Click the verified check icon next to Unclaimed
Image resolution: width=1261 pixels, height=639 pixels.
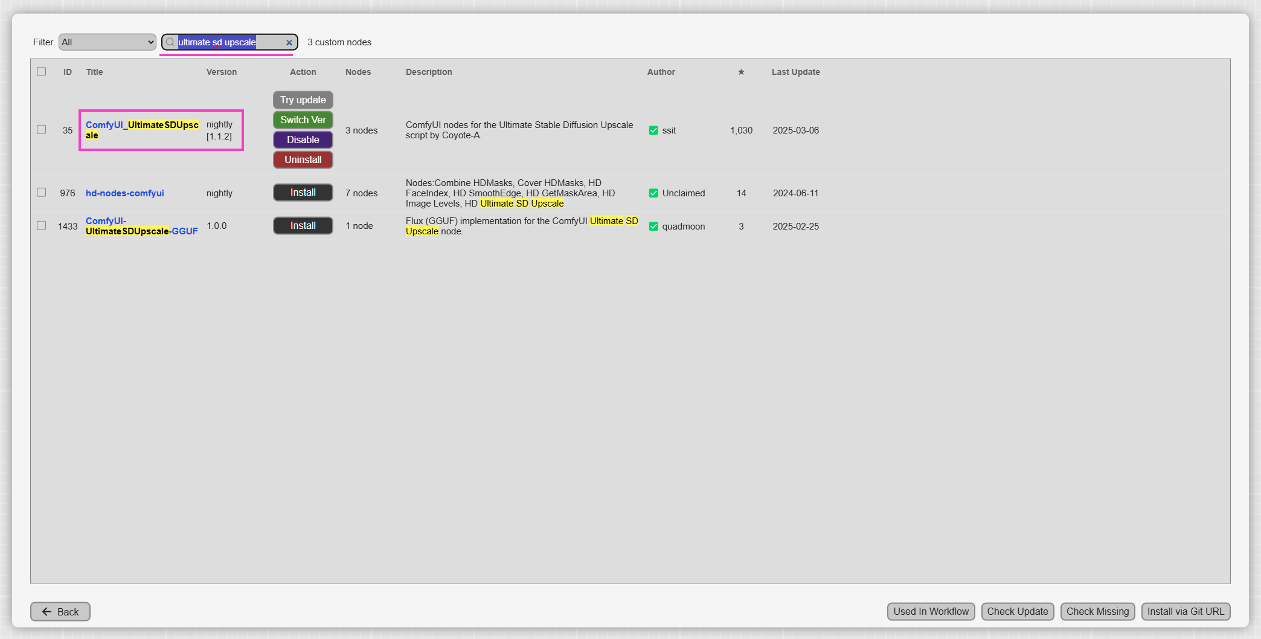coord(653,193)
